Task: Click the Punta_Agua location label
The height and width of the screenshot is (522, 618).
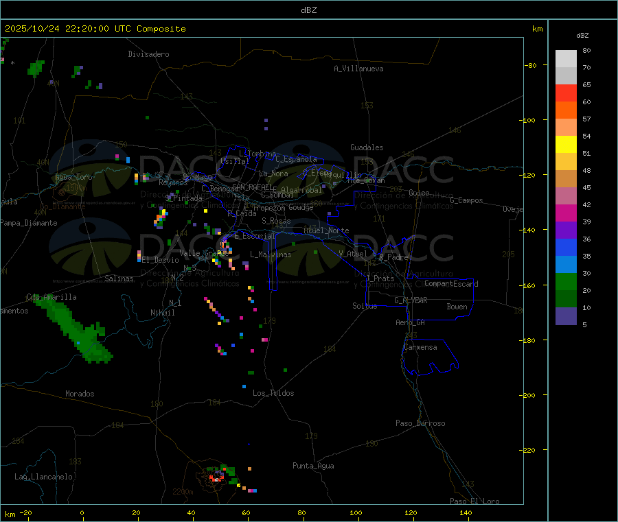Action: (313, 466)
